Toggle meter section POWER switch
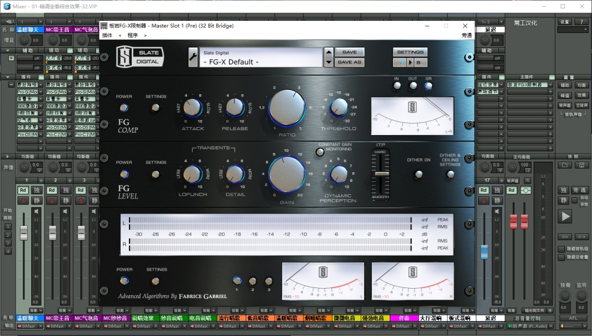 click(124, 281)
